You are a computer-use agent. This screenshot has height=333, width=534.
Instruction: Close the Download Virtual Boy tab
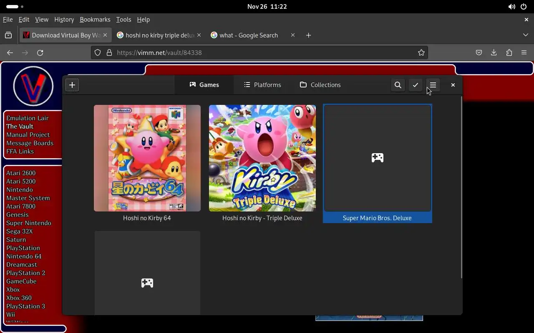click(x=105, y=35)
